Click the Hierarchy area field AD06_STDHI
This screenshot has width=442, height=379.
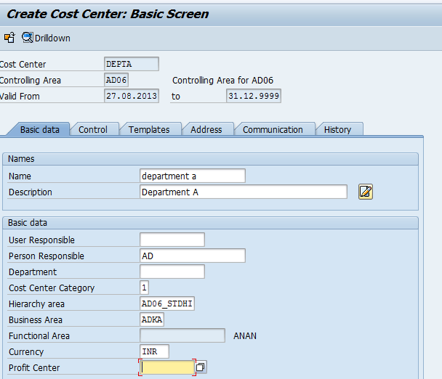(167, 303)
